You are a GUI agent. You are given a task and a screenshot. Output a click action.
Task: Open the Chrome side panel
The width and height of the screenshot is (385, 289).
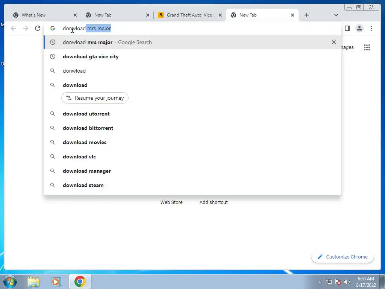pyautogui.click(x=347, y=28)
